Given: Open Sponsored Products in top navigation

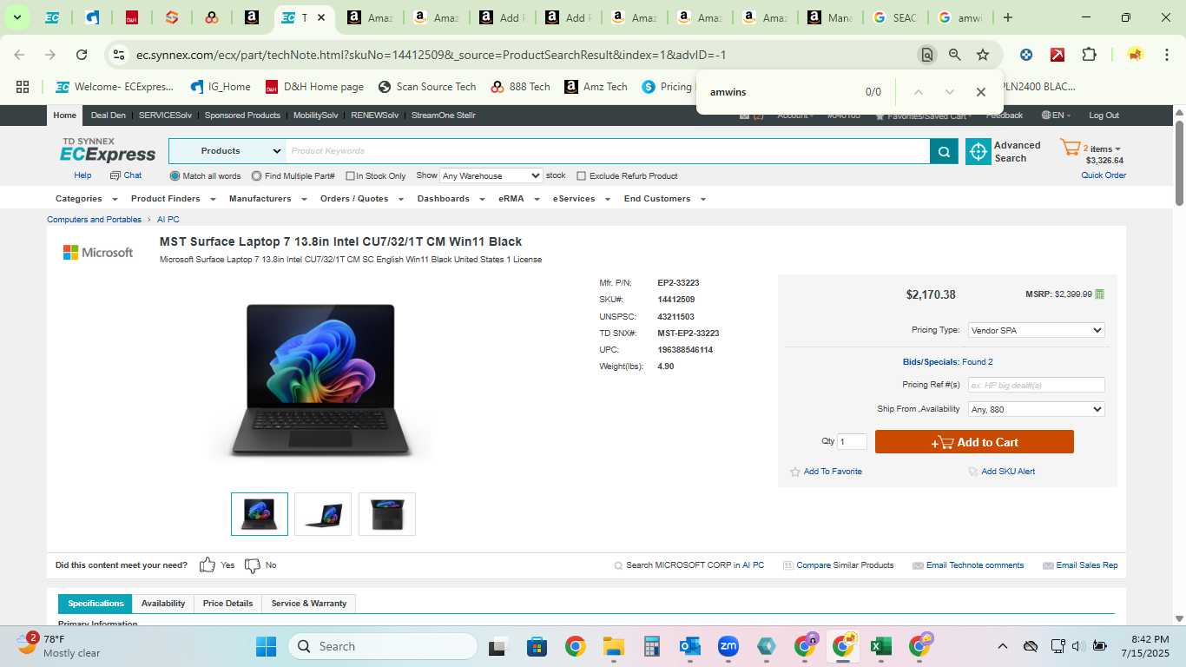Looking at the screenshot, I should 242,116.
